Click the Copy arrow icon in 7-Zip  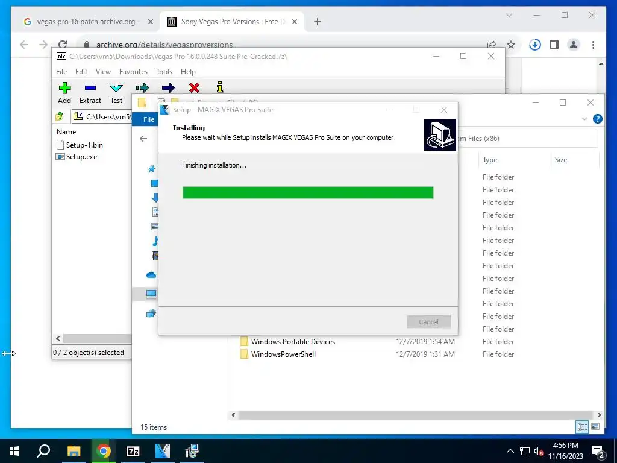(x=142, y=87)
